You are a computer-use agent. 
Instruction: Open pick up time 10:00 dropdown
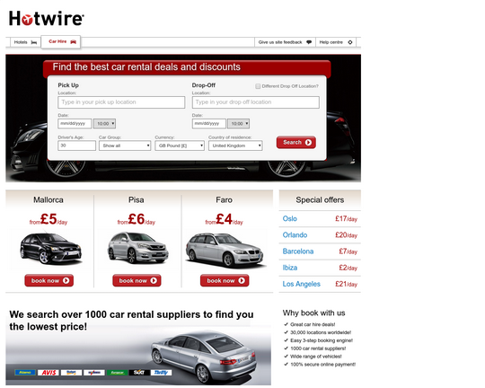pos(104,124)
